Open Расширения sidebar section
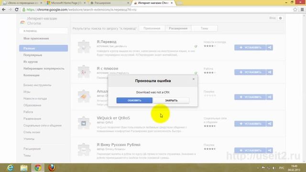This screenshot has width=306, height=172. 32,149
